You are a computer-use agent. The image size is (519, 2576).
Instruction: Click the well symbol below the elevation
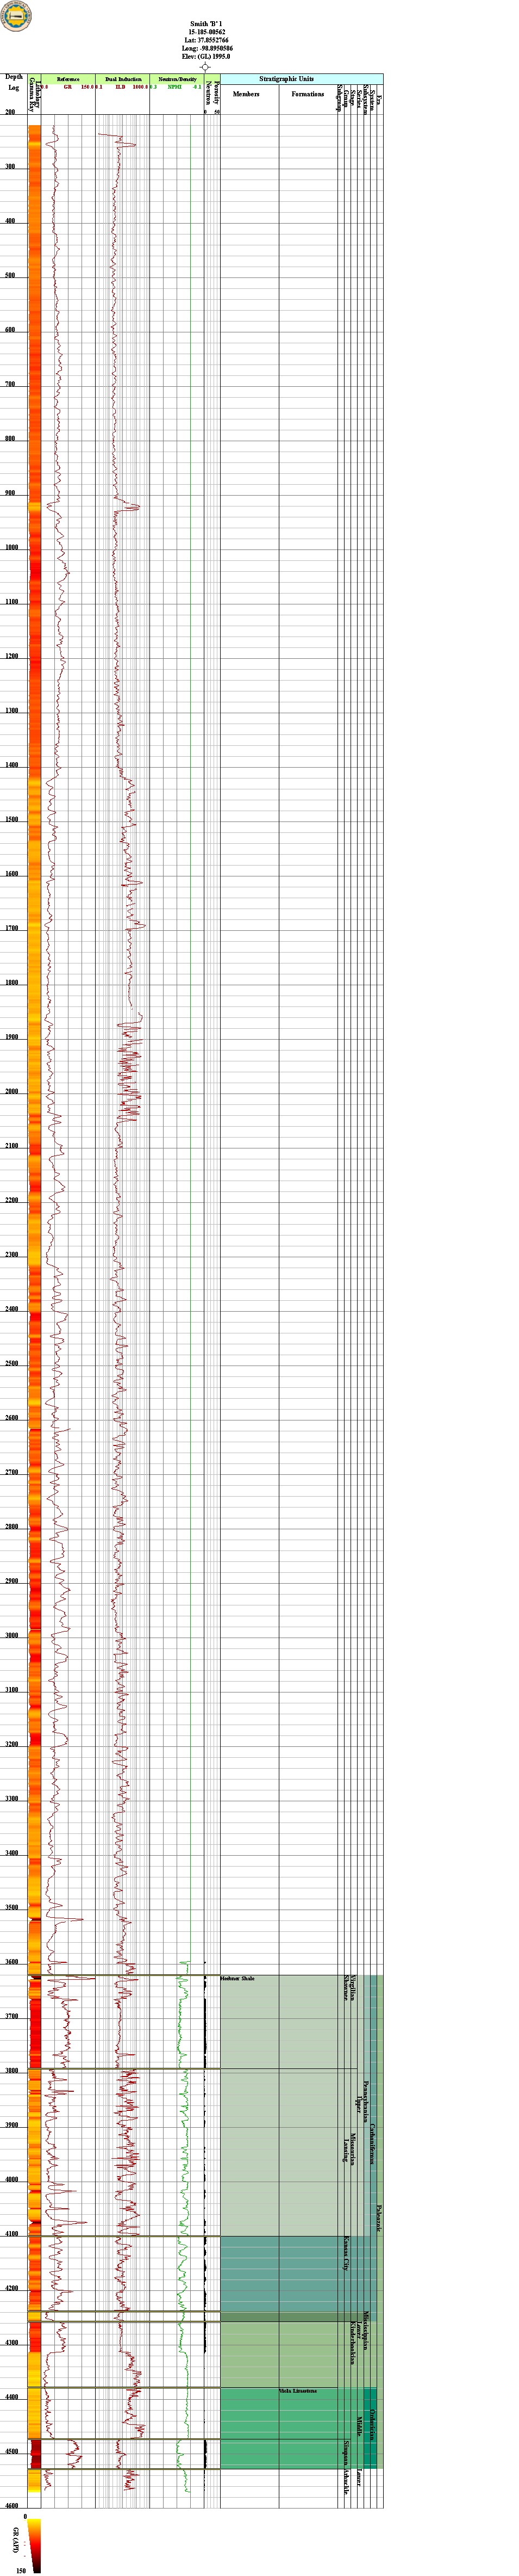click(205, 67)
